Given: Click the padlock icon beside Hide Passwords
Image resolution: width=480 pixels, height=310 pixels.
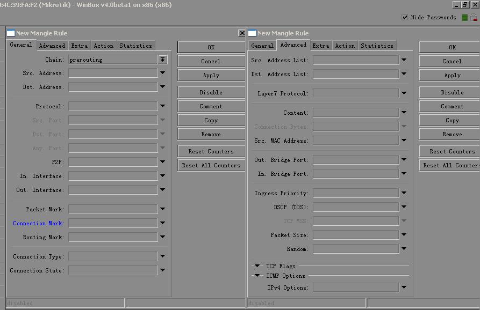Looking at the screenshot, I should tap(474, 18).
